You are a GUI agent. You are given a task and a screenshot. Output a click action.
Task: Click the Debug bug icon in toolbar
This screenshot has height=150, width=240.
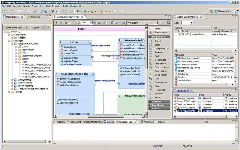[78, 11]
